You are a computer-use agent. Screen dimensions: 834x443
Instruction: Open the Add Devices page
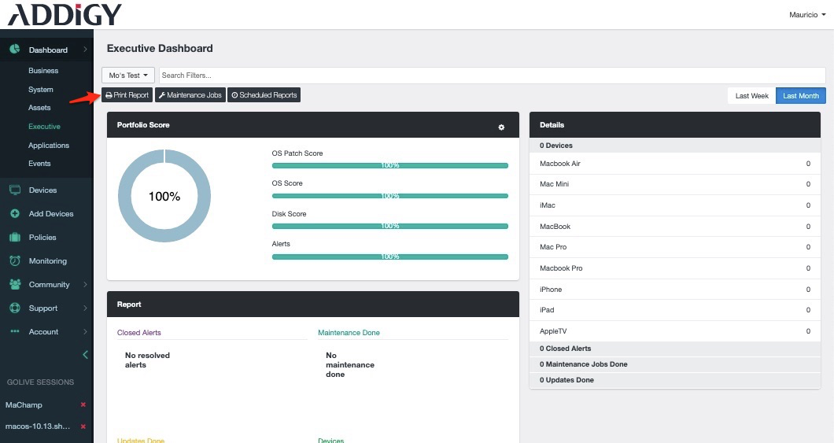coord(51,213)
